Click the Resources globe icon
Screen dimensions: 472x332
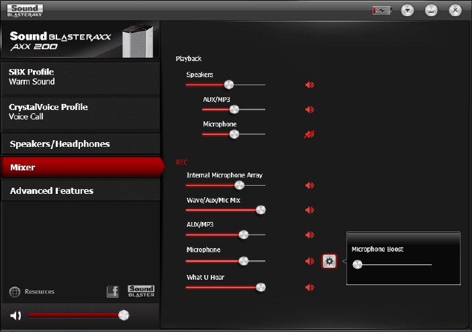tap(15, 292)
